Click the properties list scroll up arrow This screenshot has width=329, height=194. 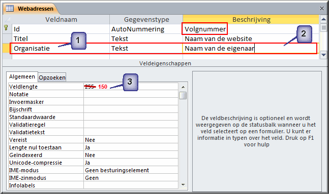coord(183,87)
